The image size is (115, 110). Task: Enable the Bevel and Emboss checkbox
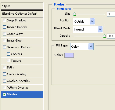(4, 47)
